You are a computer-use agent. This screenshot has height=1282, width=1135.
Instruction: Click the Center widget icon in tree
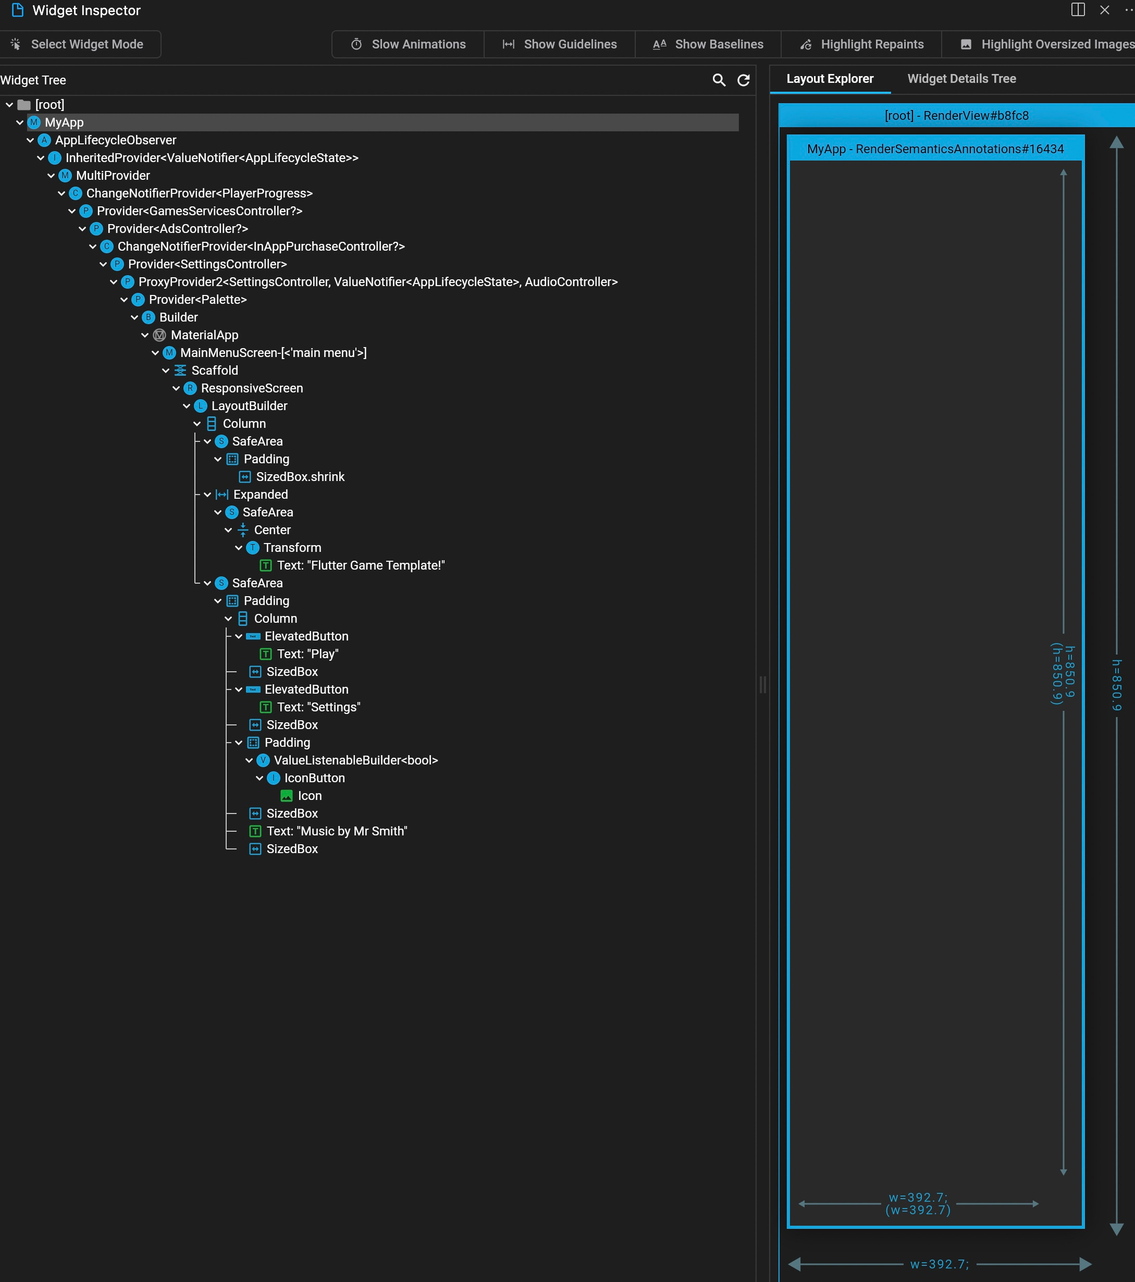coord(243,530)
